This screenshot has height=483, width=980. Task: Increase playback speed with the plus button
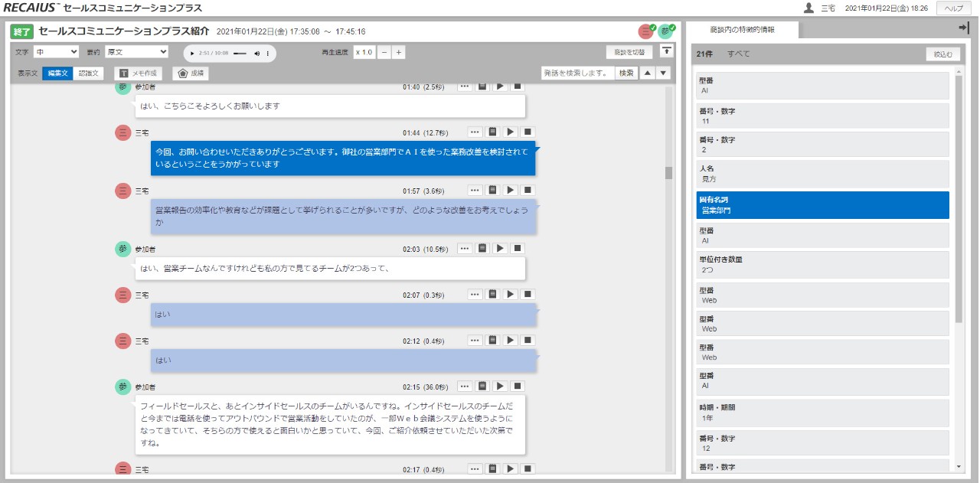coord(399,52)
